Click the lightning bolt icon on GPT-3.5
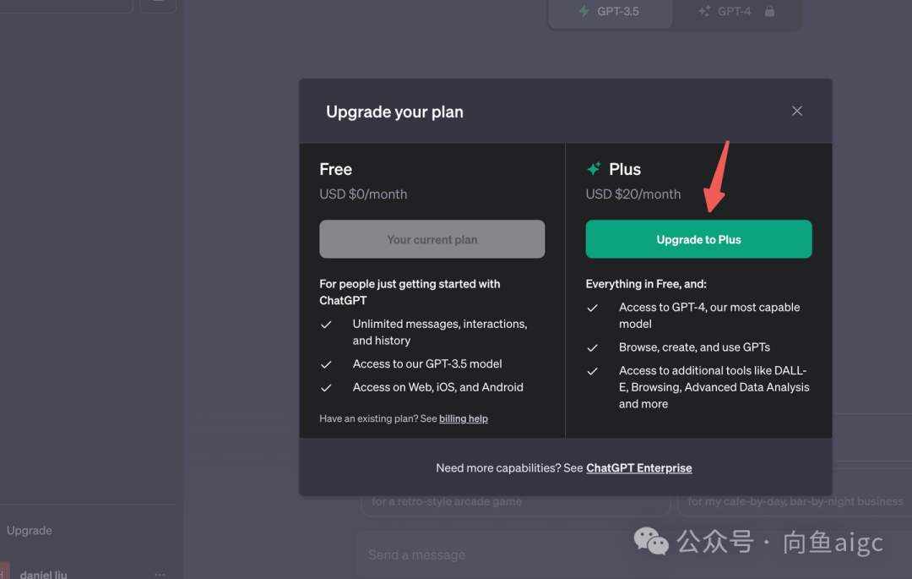 [584, 12]
